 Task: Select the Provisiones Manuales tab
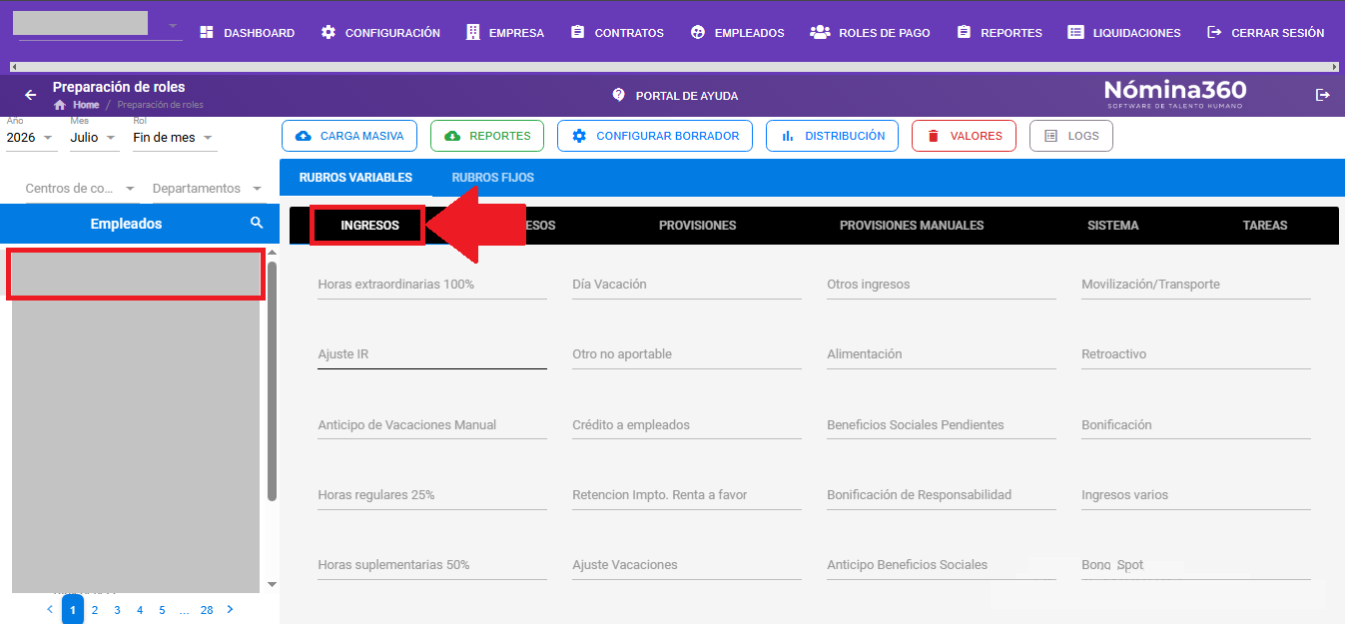[x=912, y=226]
